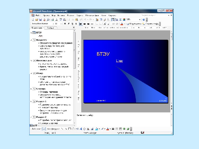Screen dimensions: 199x149
Task: Expand the standard toolbar options arrow
Action: (x=147, y=20)
